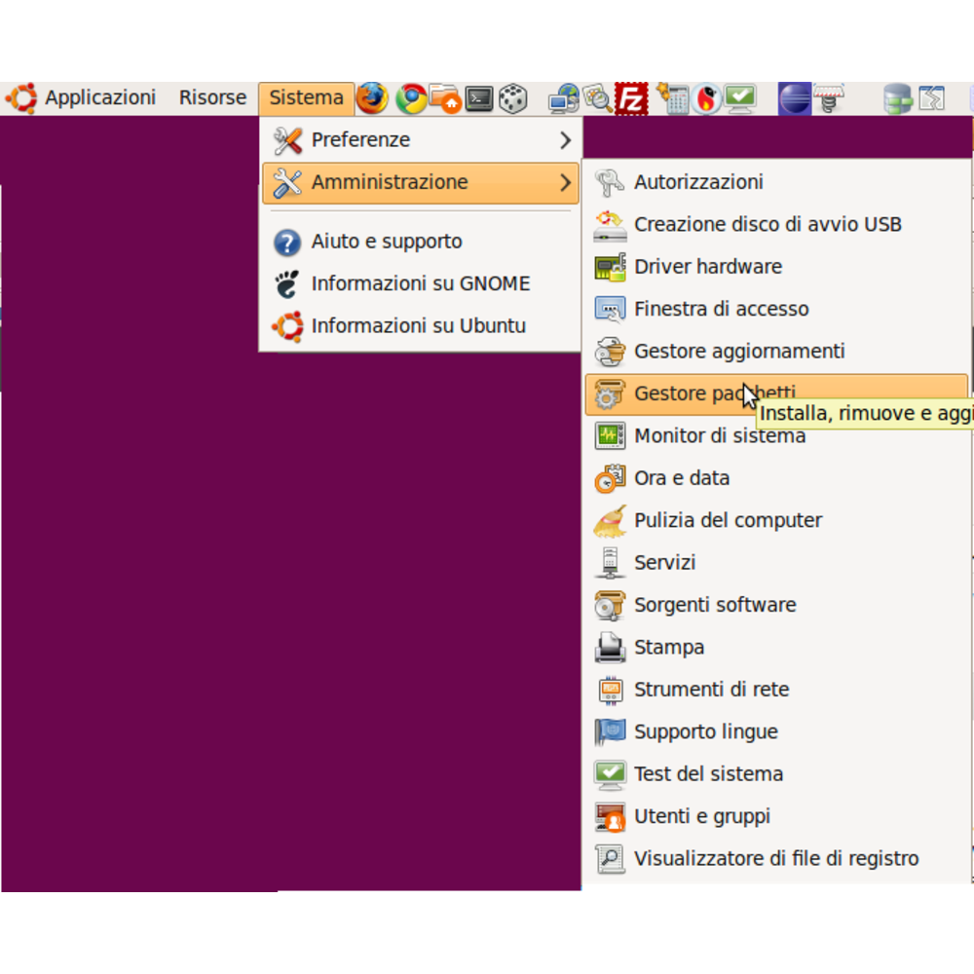
Task: Expand the Amministrazione submenu arrow
Action: 565,182
